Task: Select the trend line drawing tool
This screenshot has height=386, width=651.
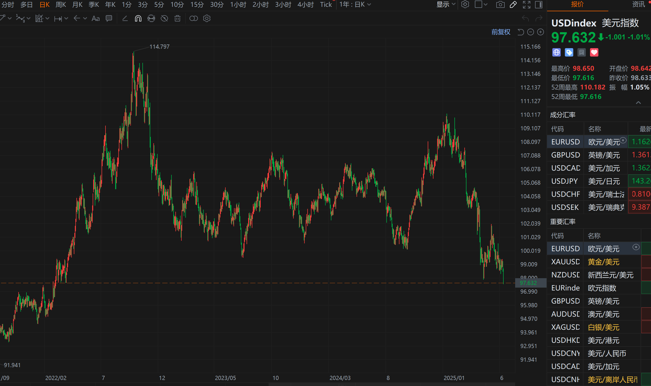Action: point(125,19)
